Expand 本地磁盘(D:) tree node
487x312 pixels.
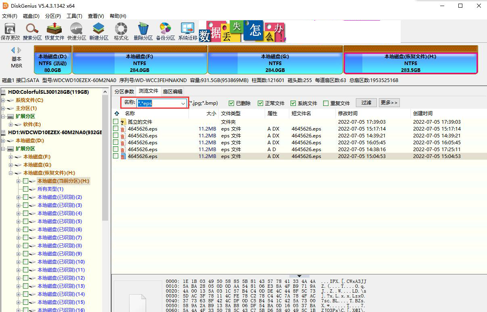[3, 141]
